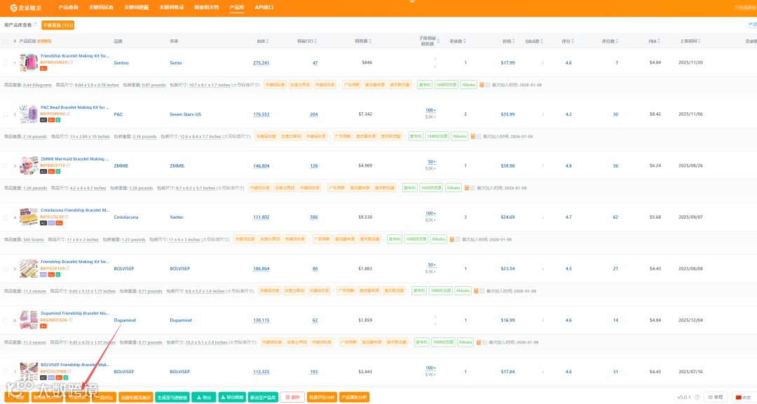Click 查专利 in Sentoo detail row
Image resolution: width=757 pixels, height=404 pixels.
[x=424, y=85]
